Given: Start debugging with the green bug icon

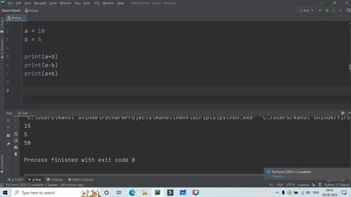Looking at the screenshot, I should click(x=327, y=10).
